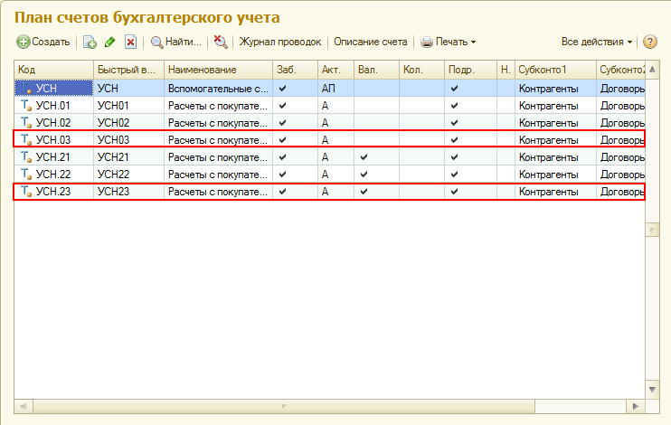Open the Найти... search
Viewport: 671px width, 425px height.
175,42
